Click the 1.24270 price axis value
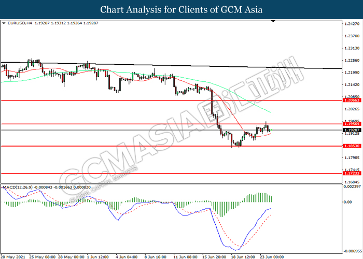This screenshot has width=363, height=259. pos(352,24)
